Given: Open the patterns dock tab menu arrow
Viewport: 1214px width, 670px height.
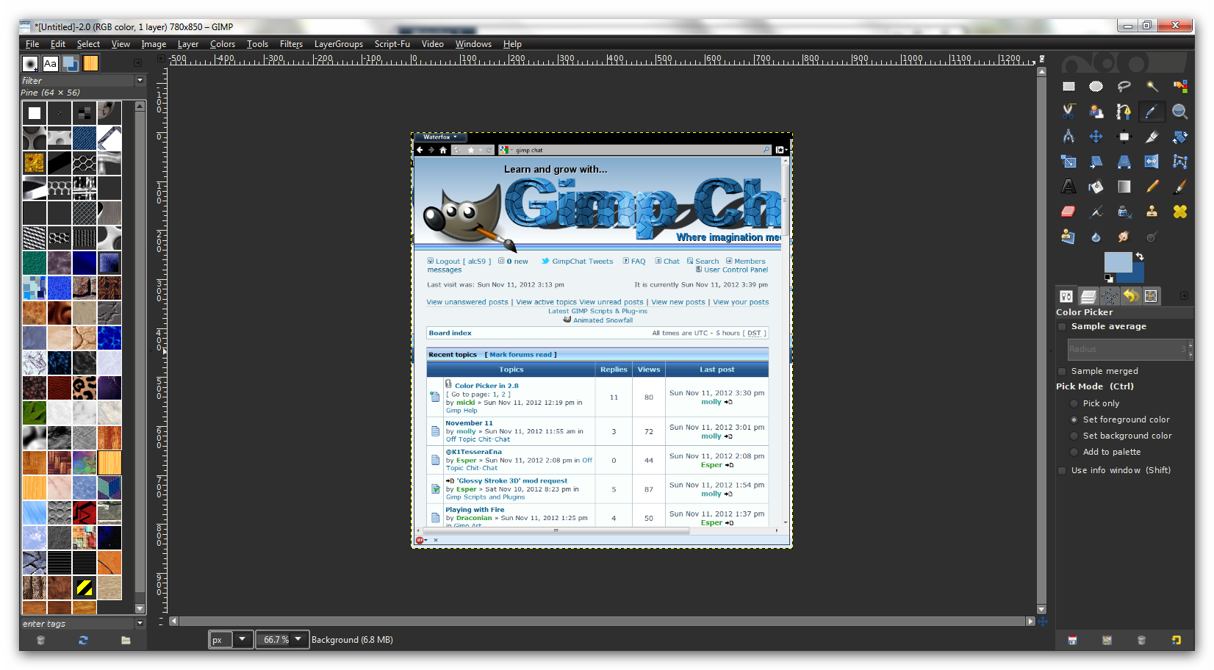Looking at the screenshot, I should pyautogui.click(x=137, y=64).
